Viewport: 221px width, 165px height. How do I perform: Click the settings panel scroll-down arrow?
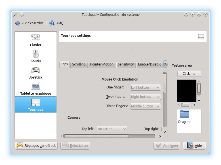[x=165, y=132]
